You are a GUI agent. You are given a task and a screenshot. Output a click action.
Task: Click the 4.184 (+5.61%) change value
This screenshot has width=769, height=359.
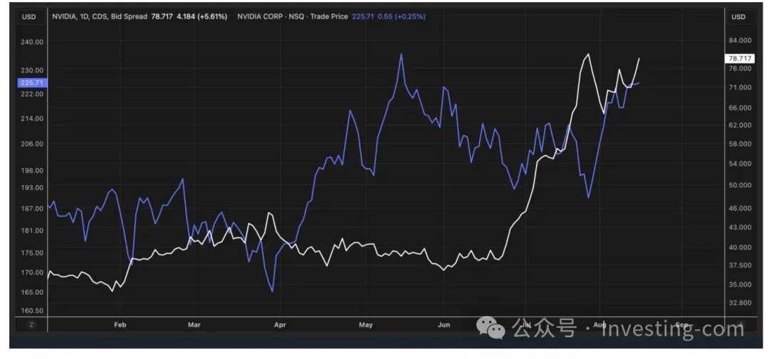coord(201,16)
